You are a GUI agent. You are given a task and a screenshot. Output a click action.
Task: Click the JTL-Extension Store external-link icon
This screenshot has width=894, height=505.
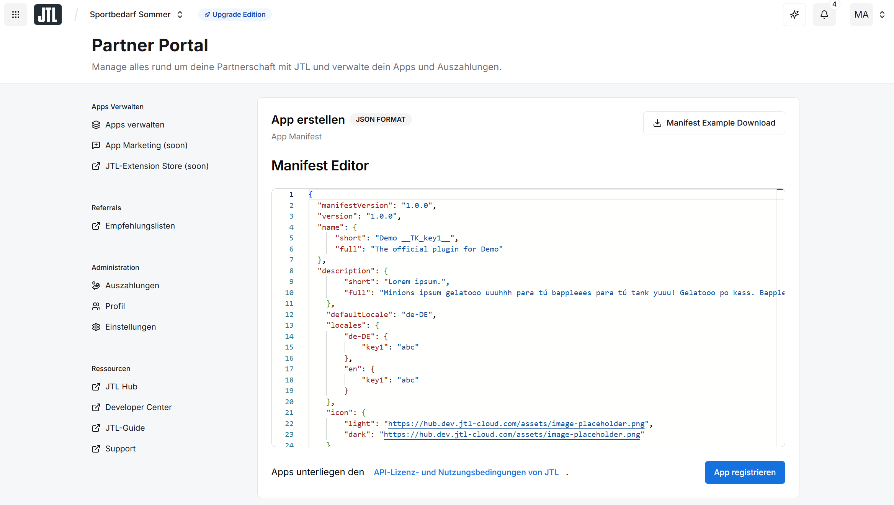coord(96,166)
